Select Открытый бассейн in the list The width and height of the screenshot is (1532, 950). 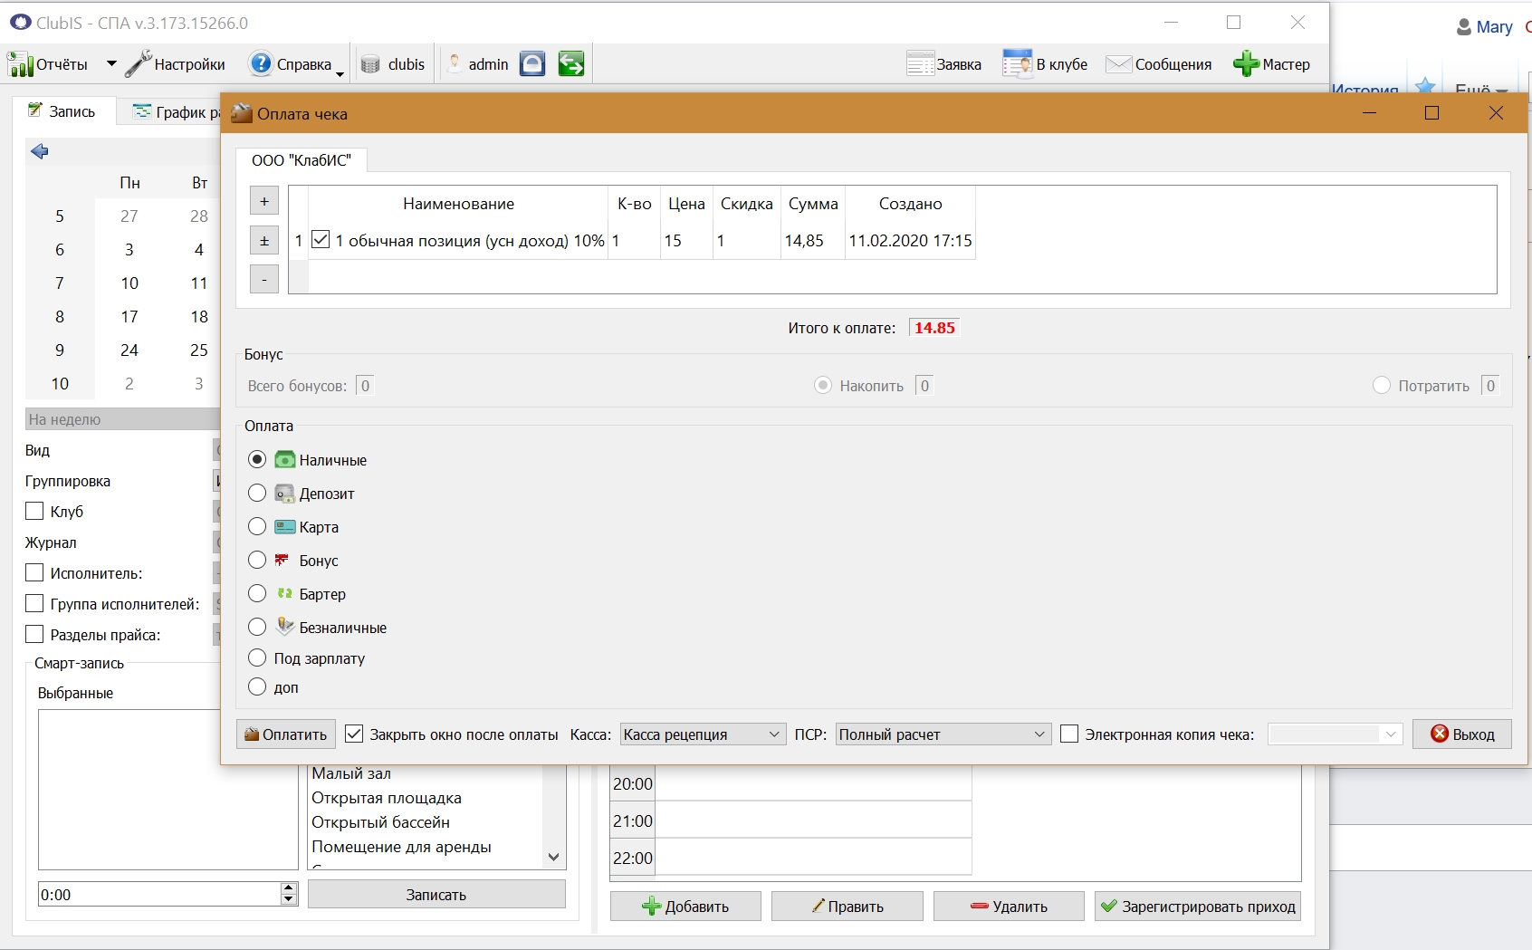381,822
